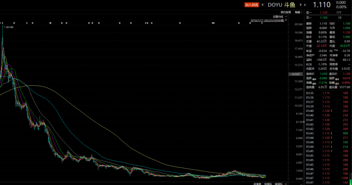Close the indicator bar with the X icon
The width and height of the screenshot is (352, 185).
click(286, 184)
